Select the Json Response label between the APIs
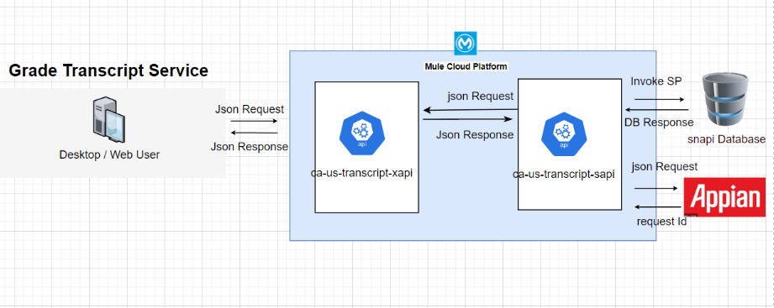This screenshot has width=774, height=308. [x=475, y=134]
